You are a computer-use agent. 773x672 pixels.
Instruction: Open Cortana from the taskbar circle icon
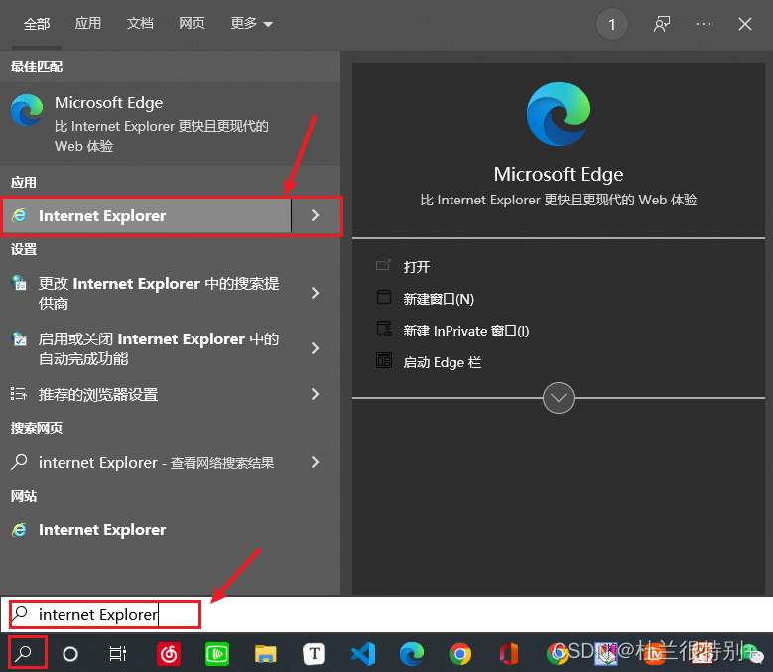70,654
